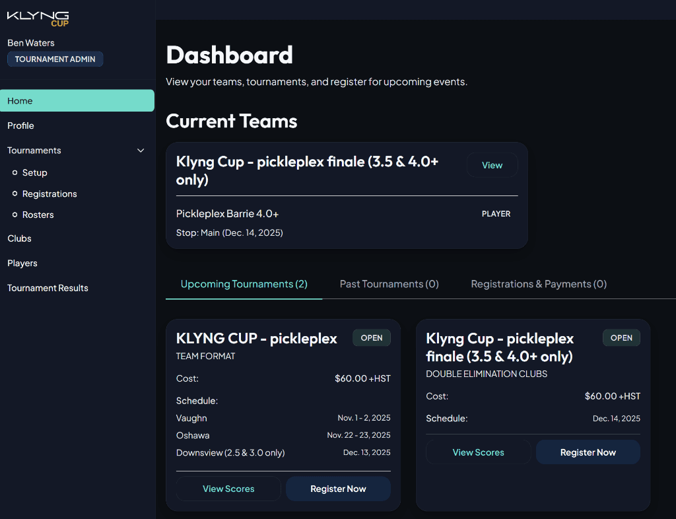Click the OPEN badge on the finale card
Screen dimensions: 676x519
621,337
